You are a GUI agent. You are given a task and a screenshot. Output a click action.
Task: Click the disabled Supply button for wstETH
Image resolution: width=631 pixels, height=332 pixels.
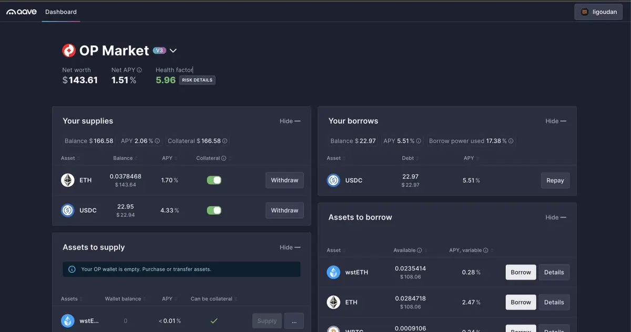(267, 321)
